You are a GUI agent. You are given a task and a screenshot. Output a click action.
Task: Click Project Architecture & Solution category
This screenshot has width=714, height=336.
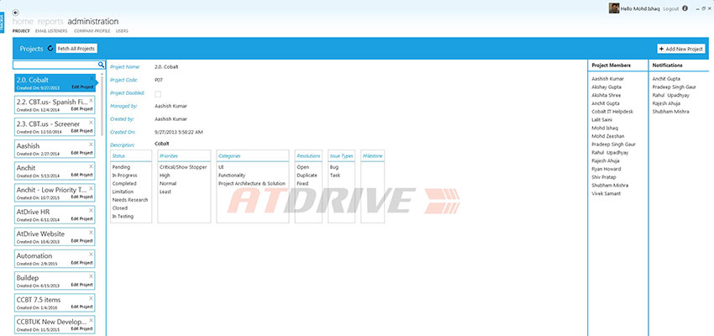(x=252, y=183)
